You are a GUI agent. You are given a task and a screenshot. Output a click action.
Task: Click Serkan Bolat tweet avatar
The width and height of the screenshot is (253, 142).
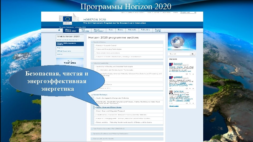pyautogui.click(x=171, y=92)
